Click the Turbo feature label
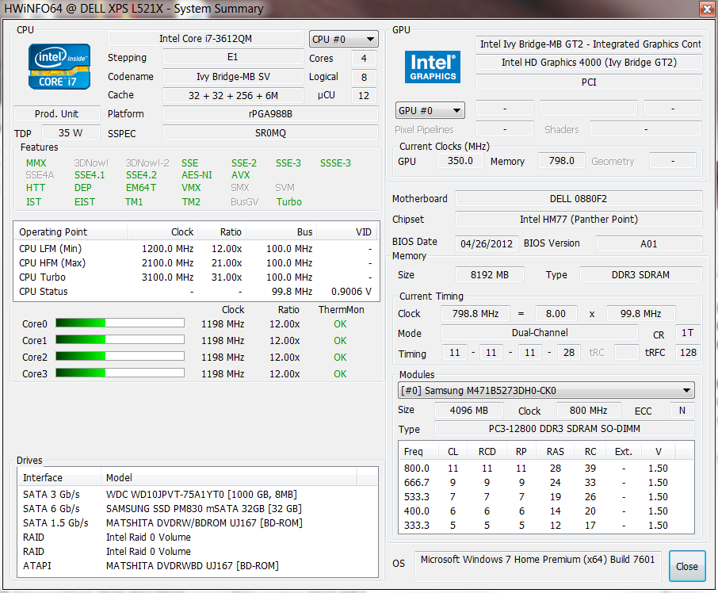Screen dimensions: 718x593 [289, 202]
